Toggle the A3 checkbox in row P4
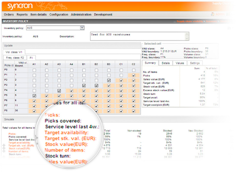Image resolution: width=243 pixels, height=173 pixels. (59, 91)
